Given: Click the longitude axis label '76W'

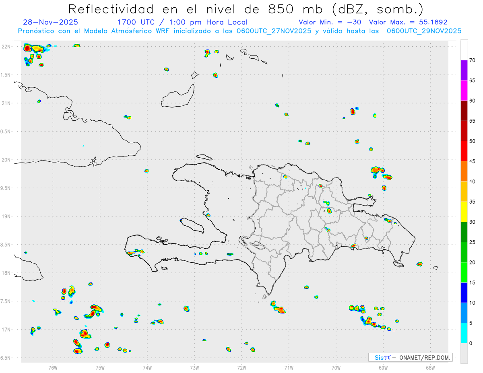Looking at the screenshot, I should pos(53,367).
